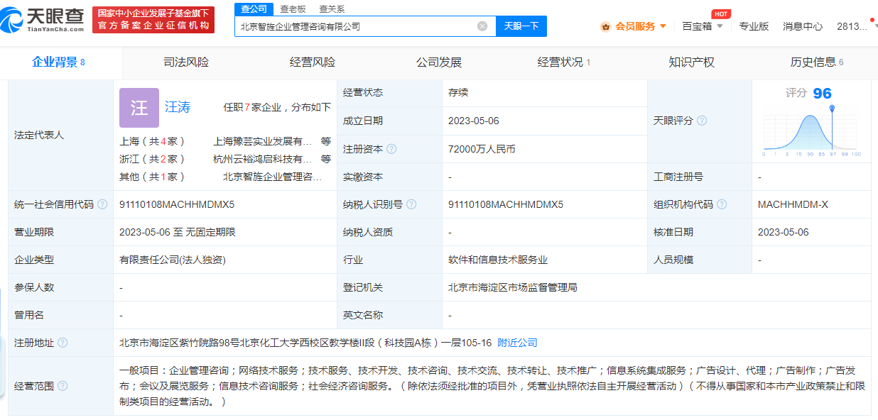Open help icon next to 注册地址
Screen dimensions: 878x420
(x=63, y=343)
